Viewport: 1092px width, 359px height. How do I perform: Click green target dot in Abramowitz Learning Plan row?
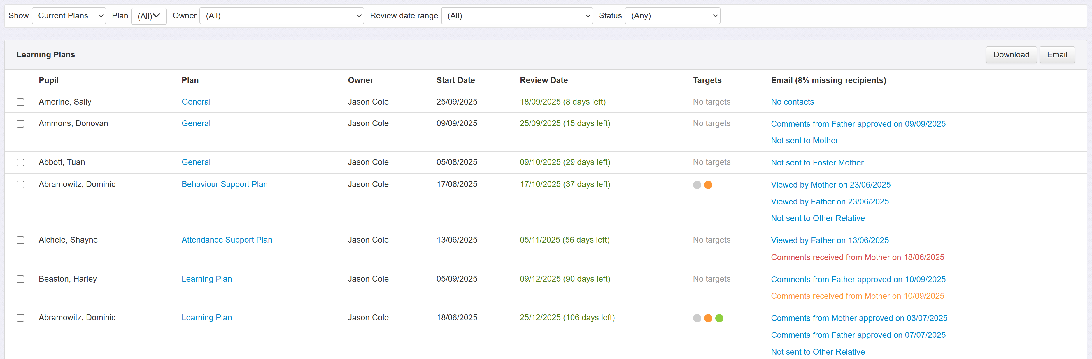click(x=719, y=318)
